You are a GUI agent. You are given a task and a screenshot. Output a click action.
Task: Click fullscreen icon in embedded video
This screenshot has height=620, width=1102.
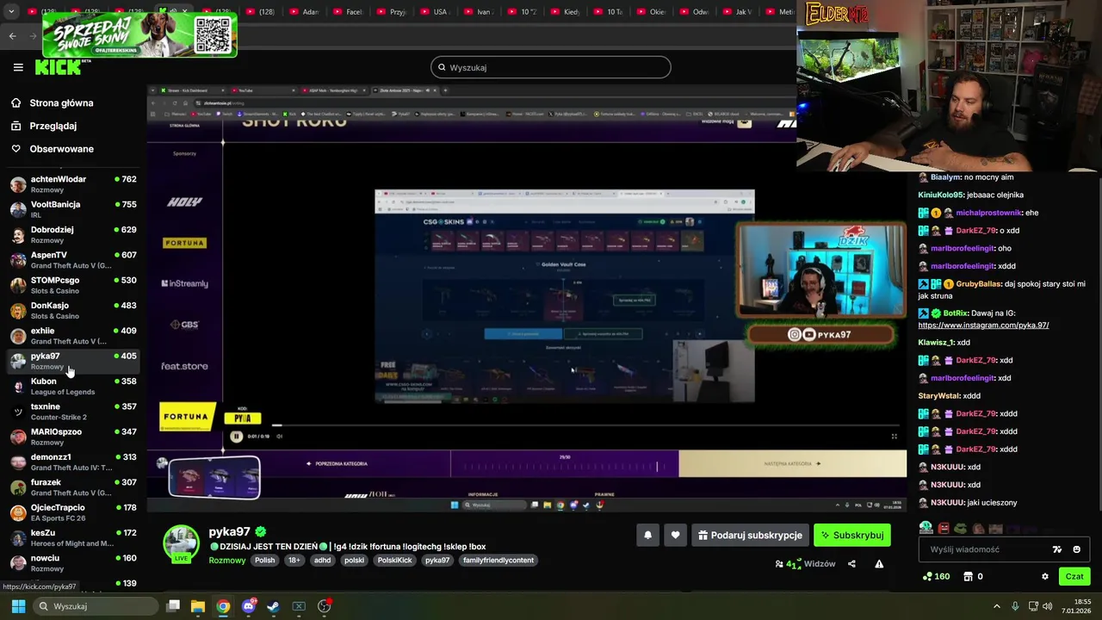894,437
